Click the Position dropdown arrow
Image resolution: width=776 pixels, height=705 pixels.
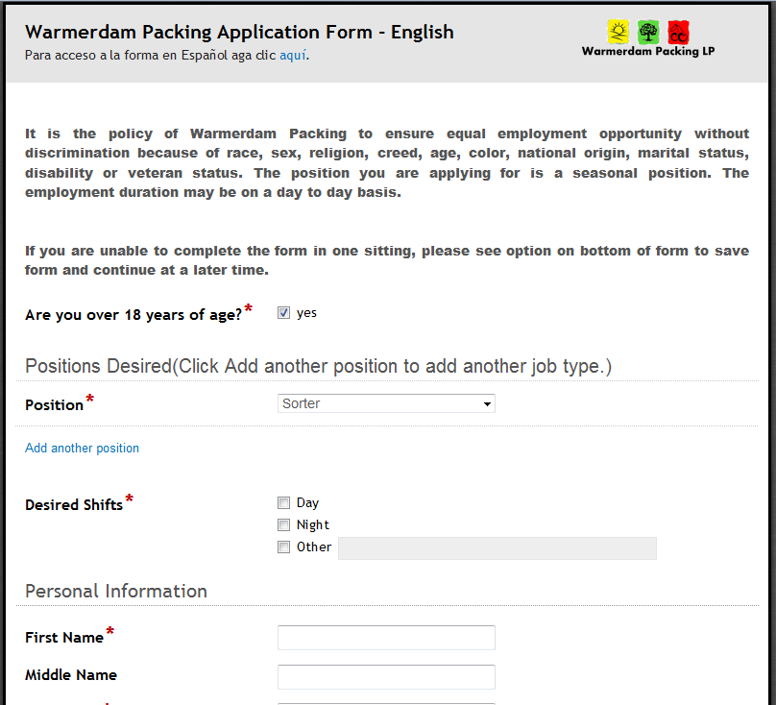487,404
